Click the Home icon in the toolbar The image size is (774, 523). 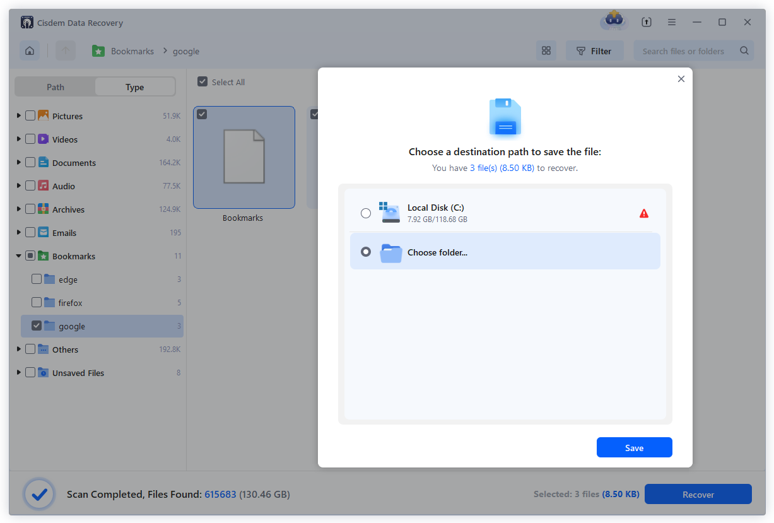(x=29, y=50)
